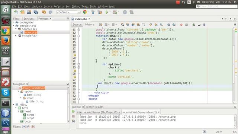
Task: Open Skype from the Ubuntu launcher
Action: pyautogui.click(x=6, y=92)
